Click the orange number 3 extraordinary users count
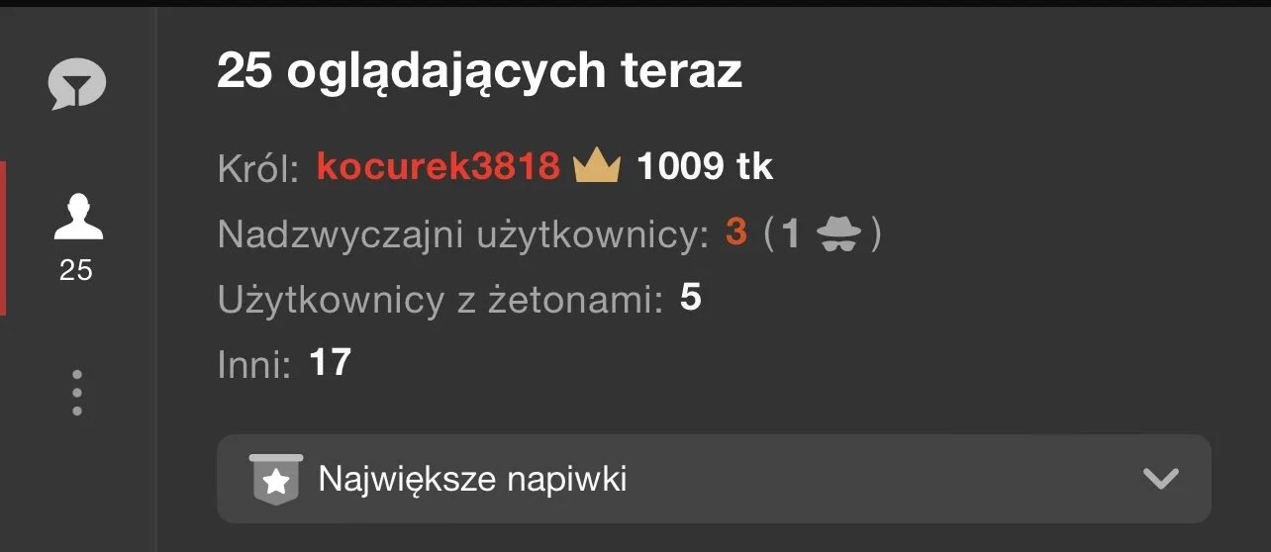 tap(735, 233)
